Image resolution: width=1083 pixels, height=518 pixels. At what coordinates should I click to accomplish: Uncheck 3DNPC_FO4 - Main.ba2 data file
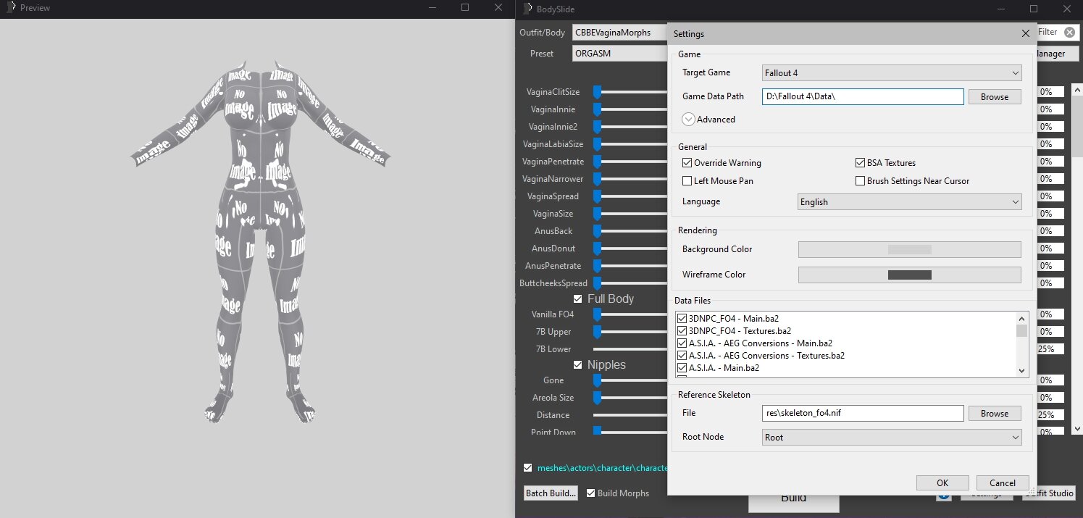682,318
